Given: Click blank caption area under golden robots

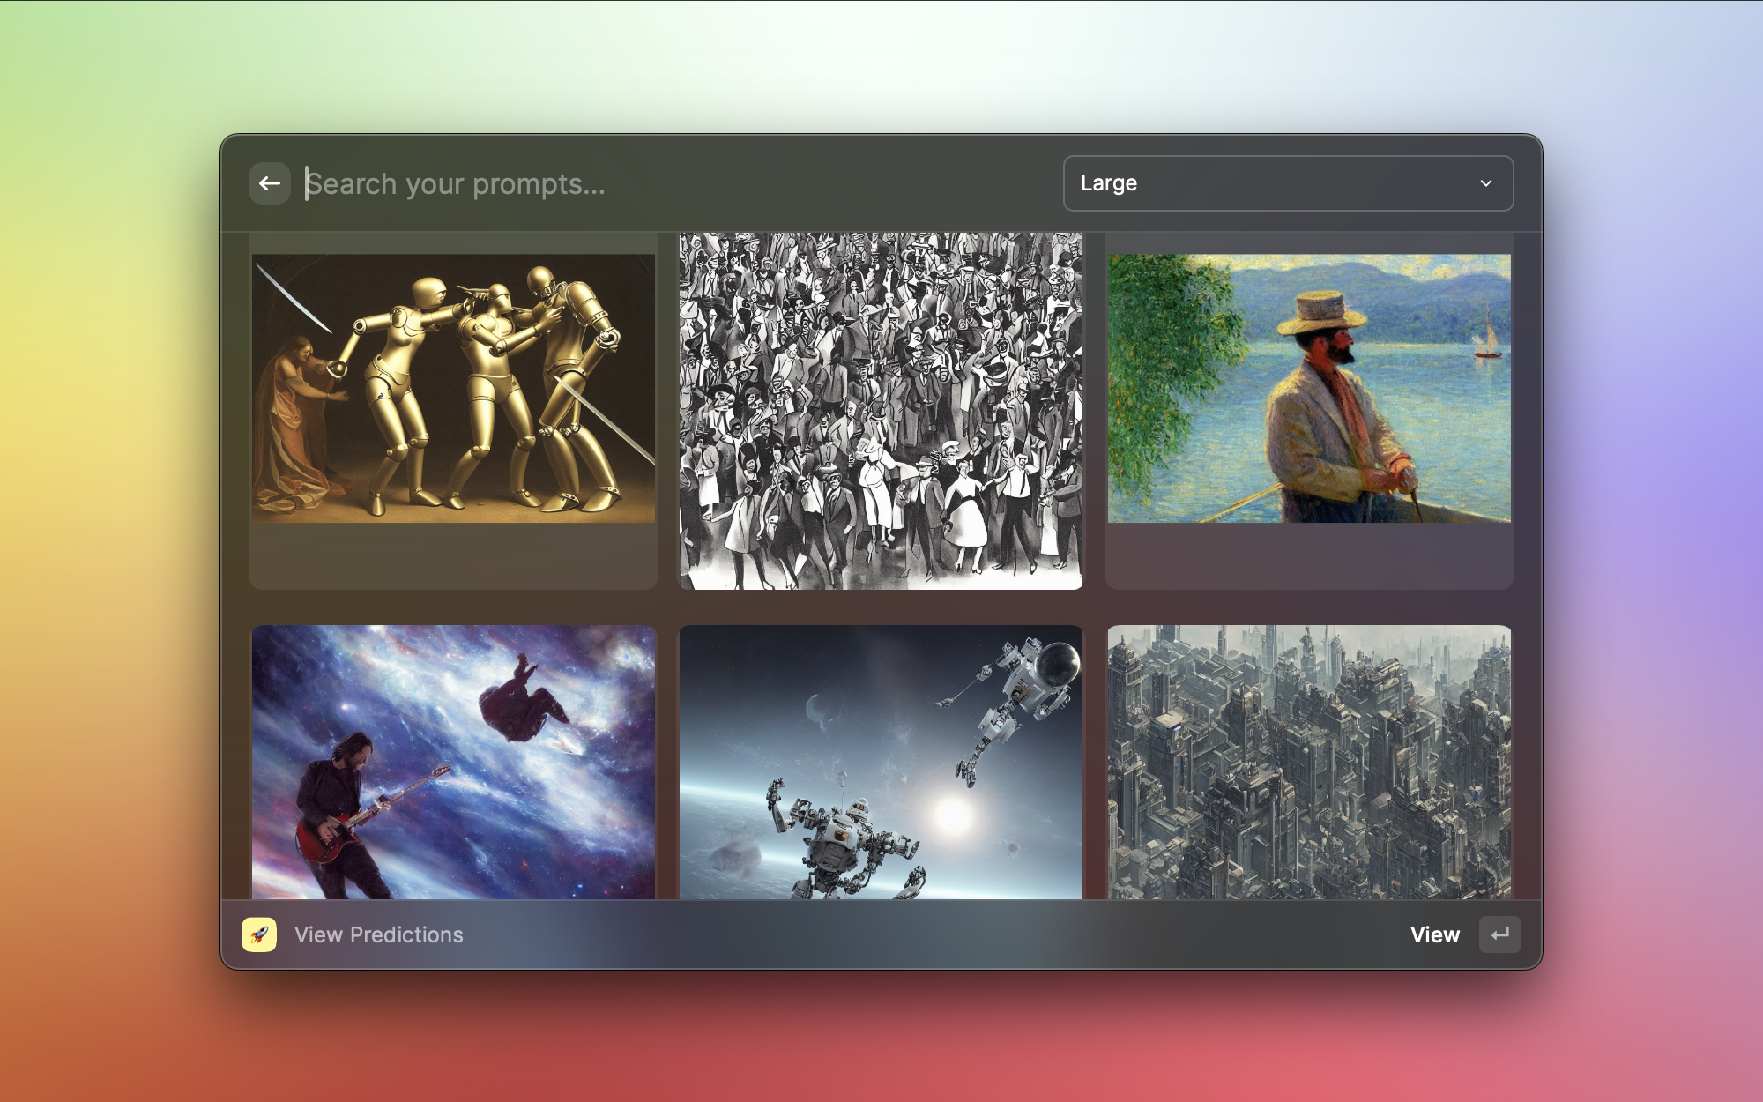Looking at the screenshot, I should (x=453, y=555).
